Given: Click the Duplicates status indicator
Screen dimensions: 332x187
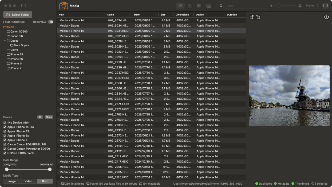Looking at the screenshot, I should (x=263, y=184).
